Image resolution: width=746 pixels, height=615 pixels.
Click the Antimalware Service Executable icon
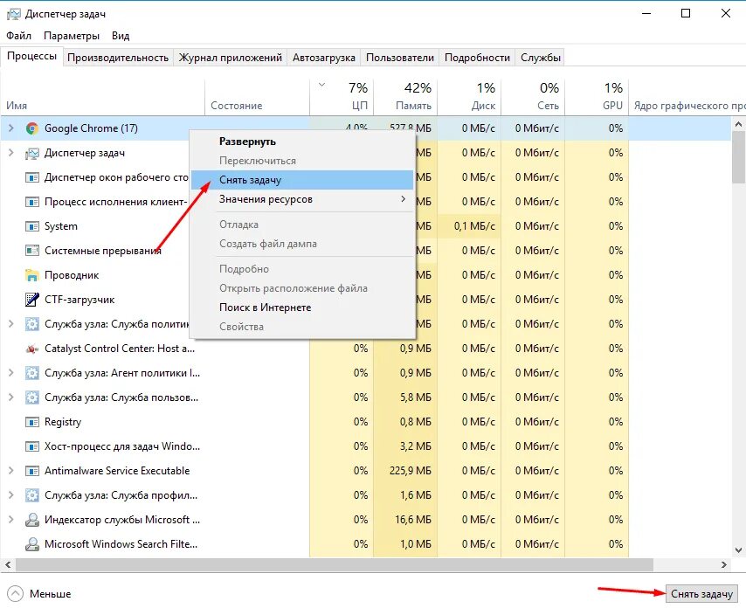tap(31, 471)
